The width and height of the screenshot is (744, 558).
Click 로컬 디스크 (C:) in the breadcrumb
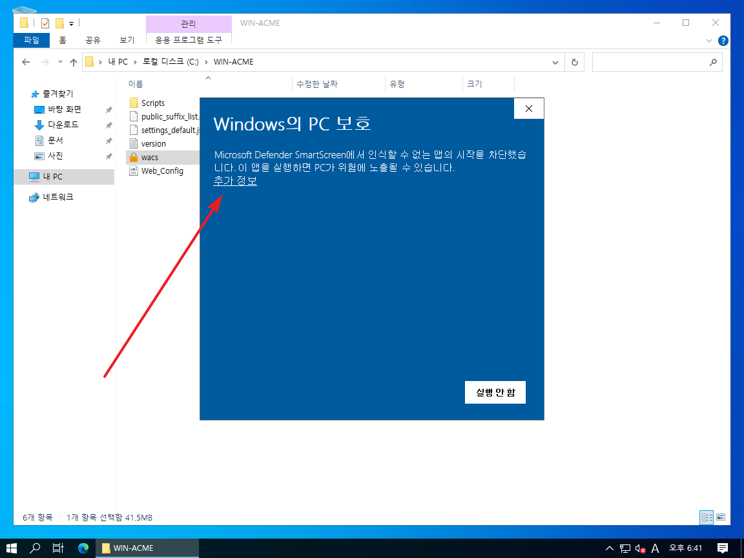coord(170,62)
